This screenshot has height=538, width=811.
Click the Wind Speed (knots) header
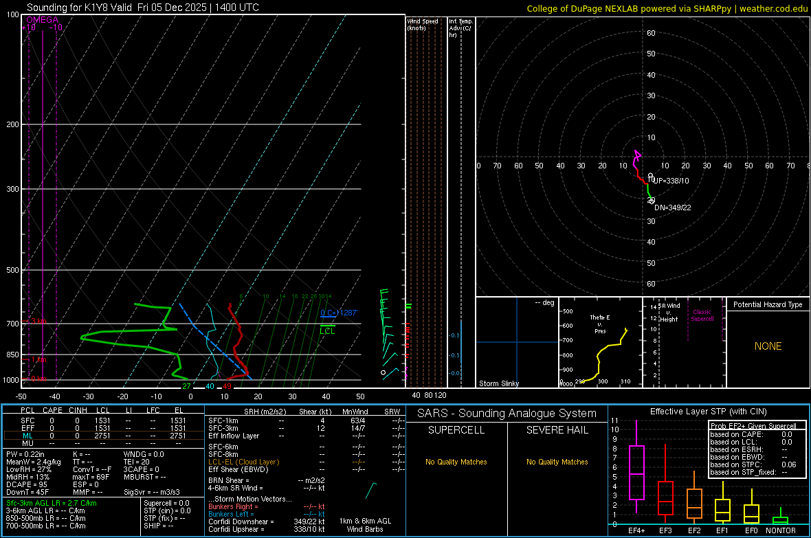click(x=423, y=24)
